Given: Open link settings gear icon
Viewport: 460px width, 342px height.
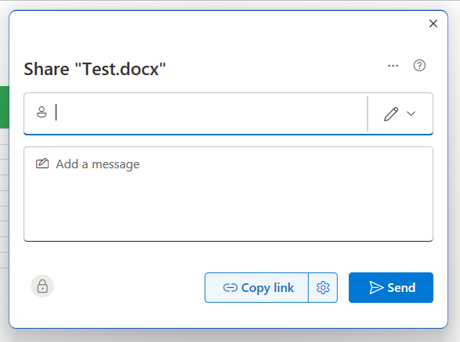Looking at the screenshot, I should [x=323, y=288].
